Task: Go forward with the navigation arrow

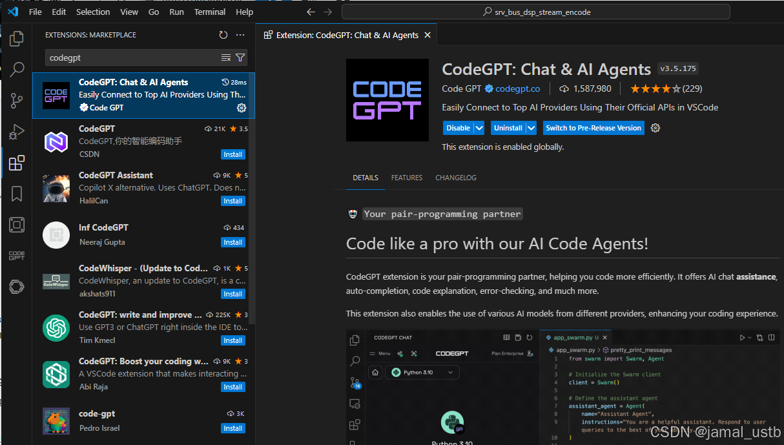Action: pyautogui.click(x=328, y=12)
